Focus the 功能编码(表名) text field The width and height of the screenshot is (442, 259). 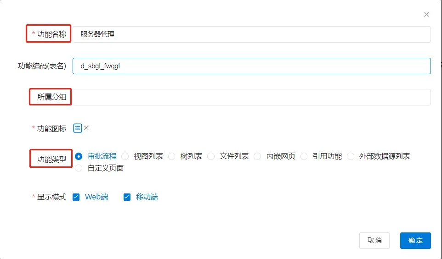tap(251, 66)
